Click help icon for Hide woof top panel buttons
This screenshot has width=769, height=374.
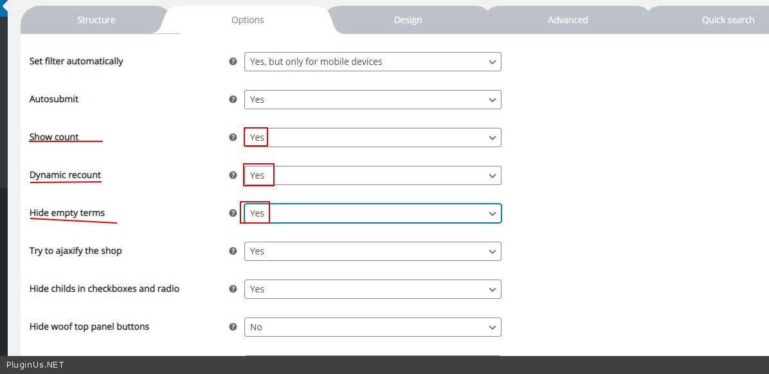[233, 326]
